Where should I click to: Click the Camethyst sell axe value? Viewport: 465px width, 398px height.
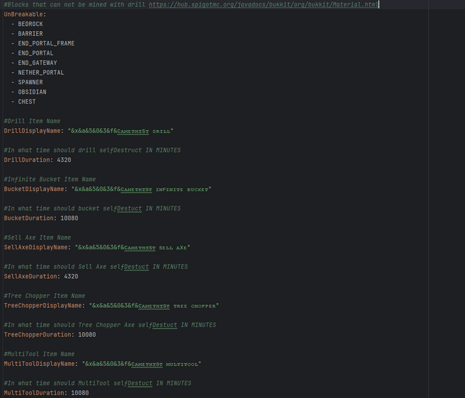click(133, 247)
